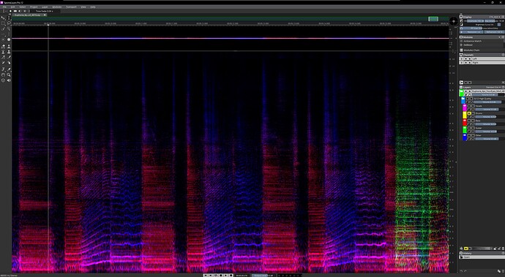
Task: Toggle visibility of the Guitar layer
Action: point(469,128)
